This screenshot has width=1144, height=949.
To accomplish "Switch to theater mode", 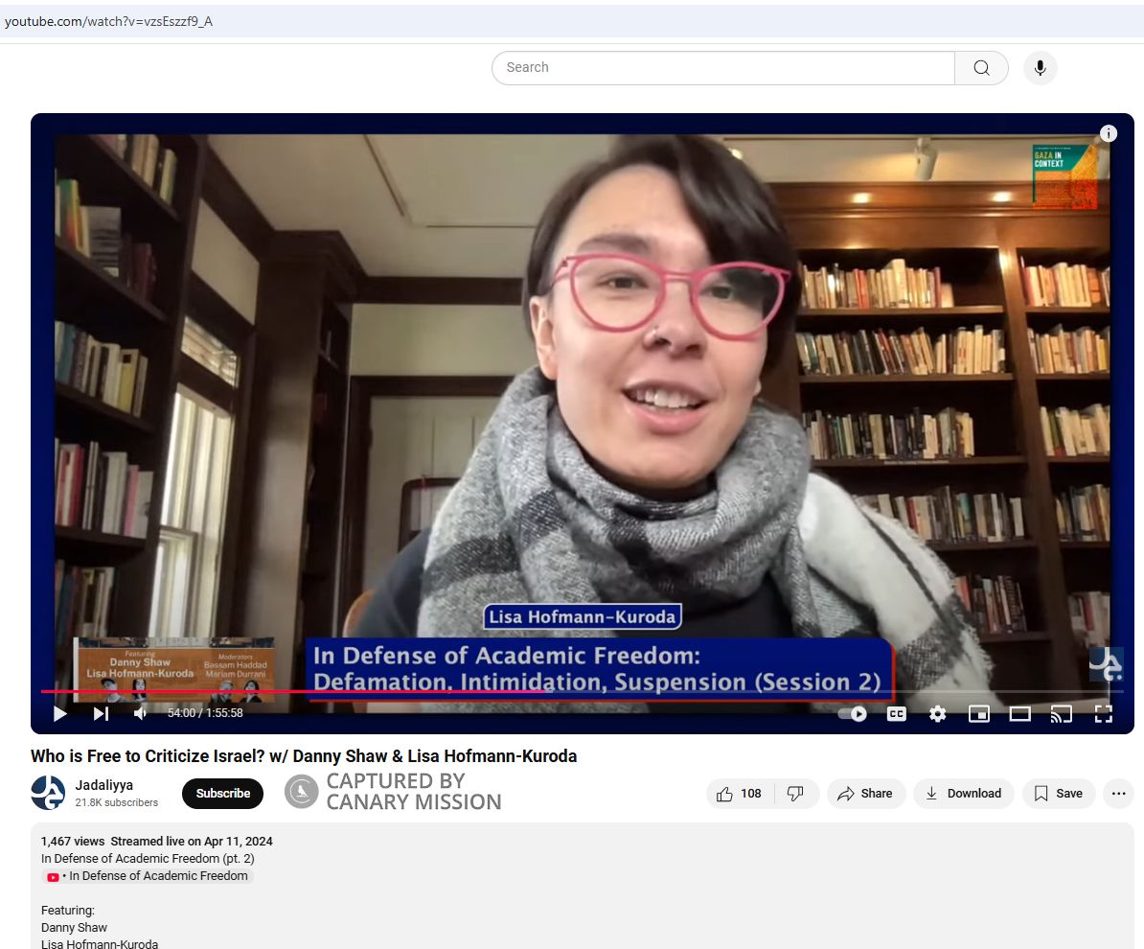I will (x=1019, y=713).
